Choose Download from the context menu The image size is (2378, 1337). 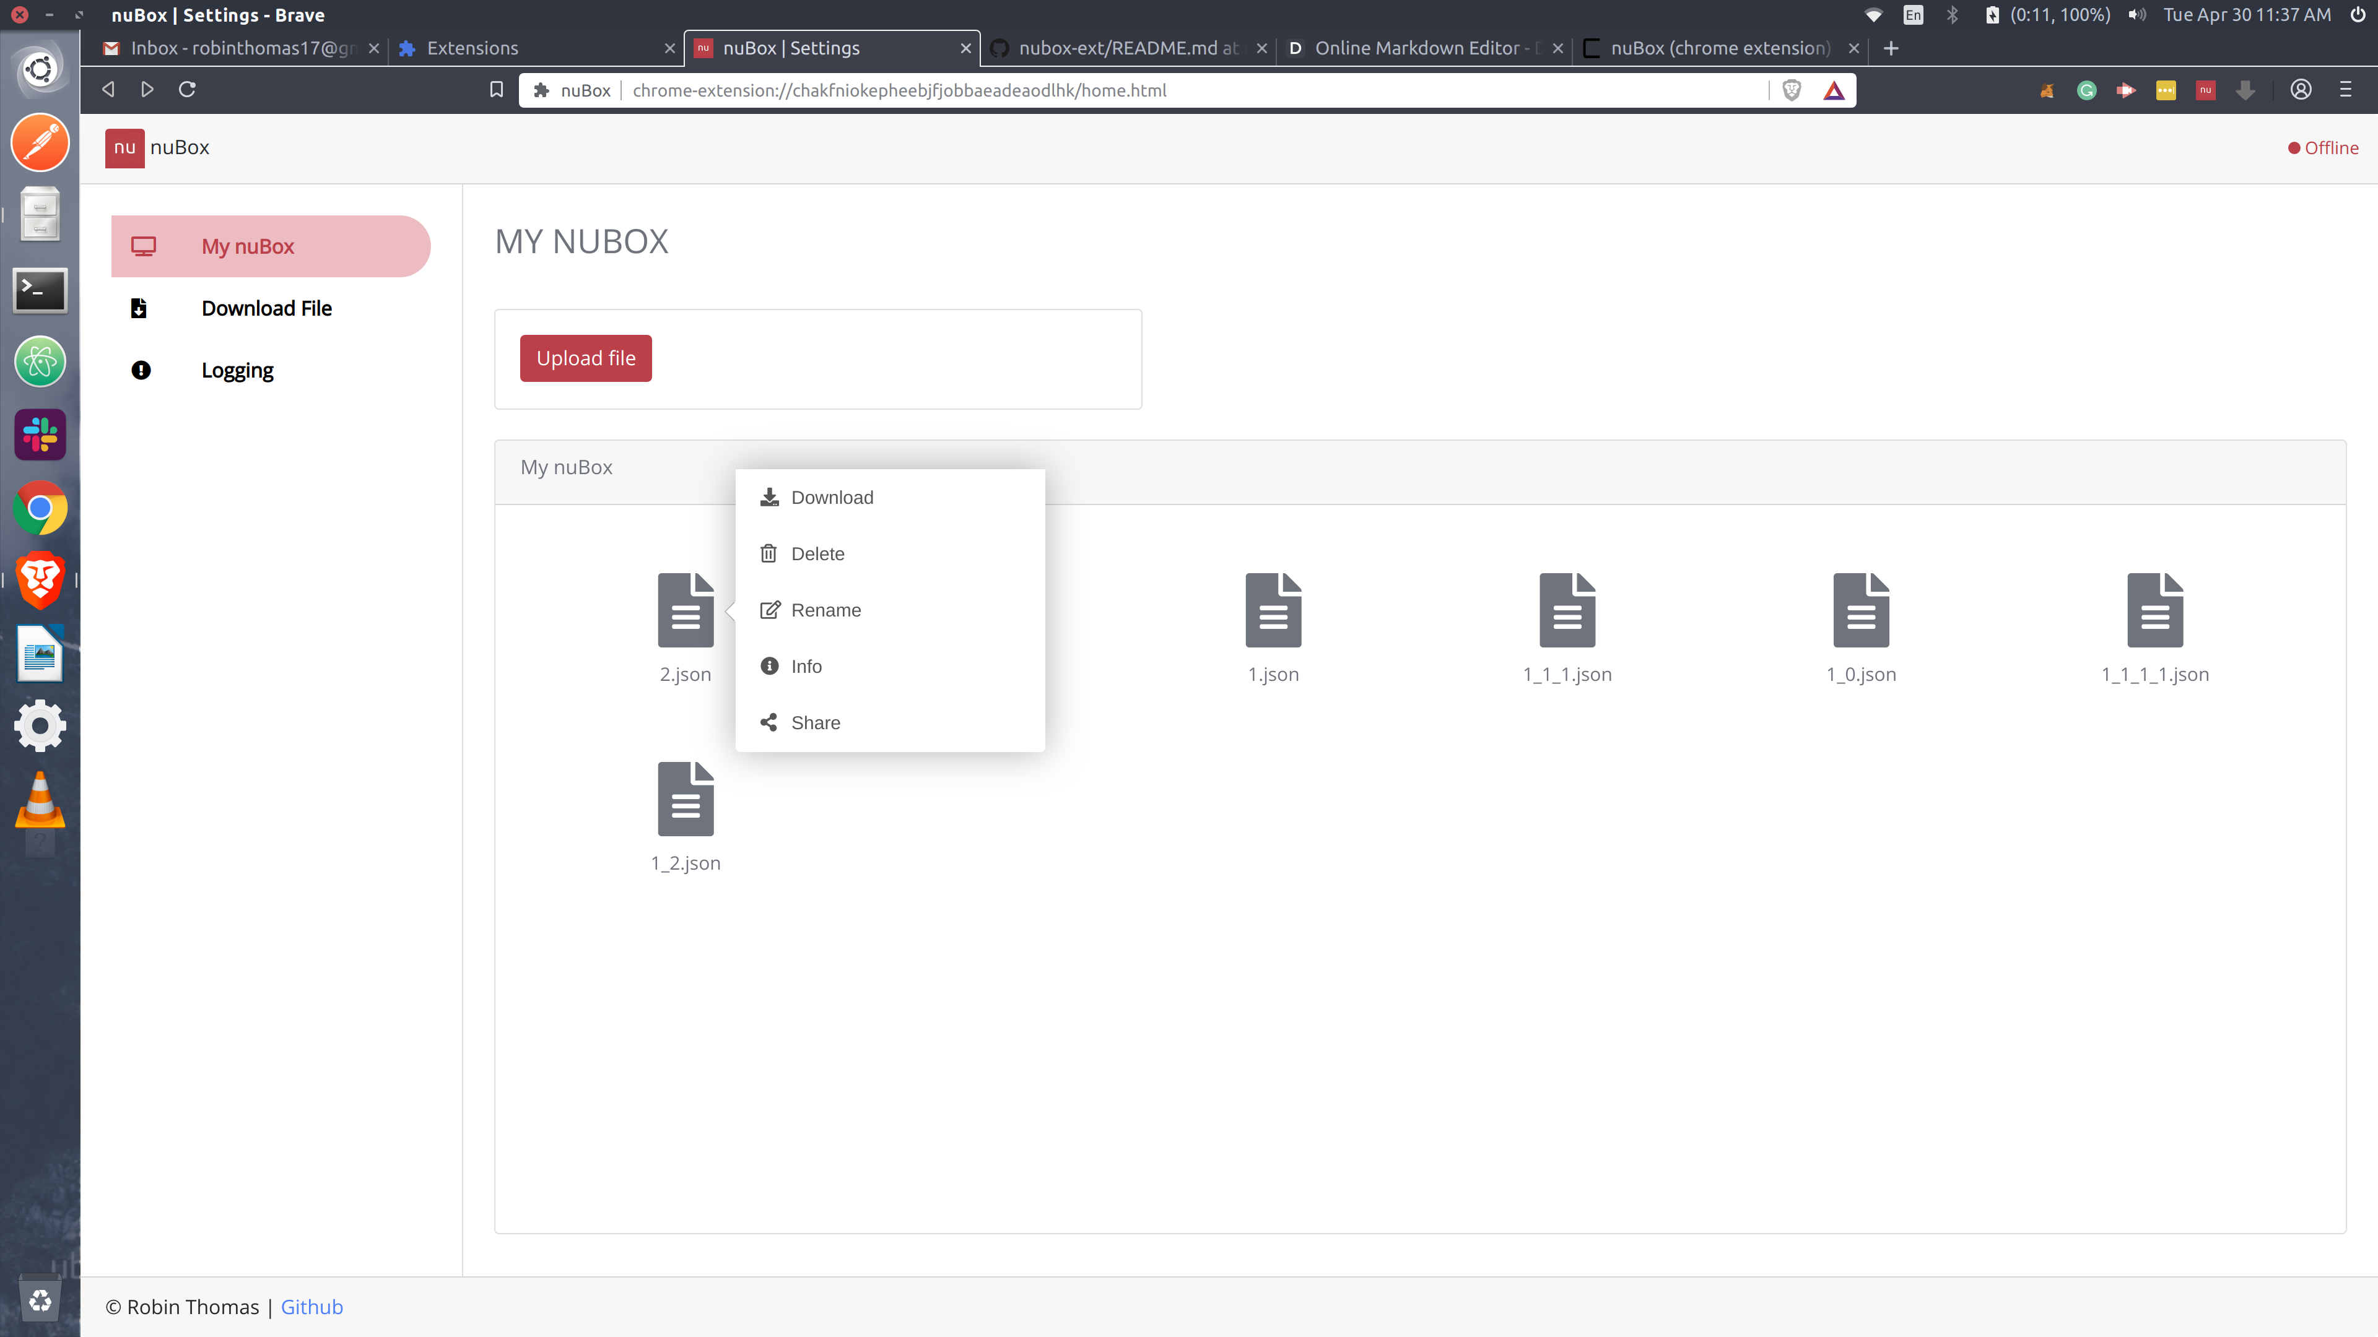(x=831, y=497)
